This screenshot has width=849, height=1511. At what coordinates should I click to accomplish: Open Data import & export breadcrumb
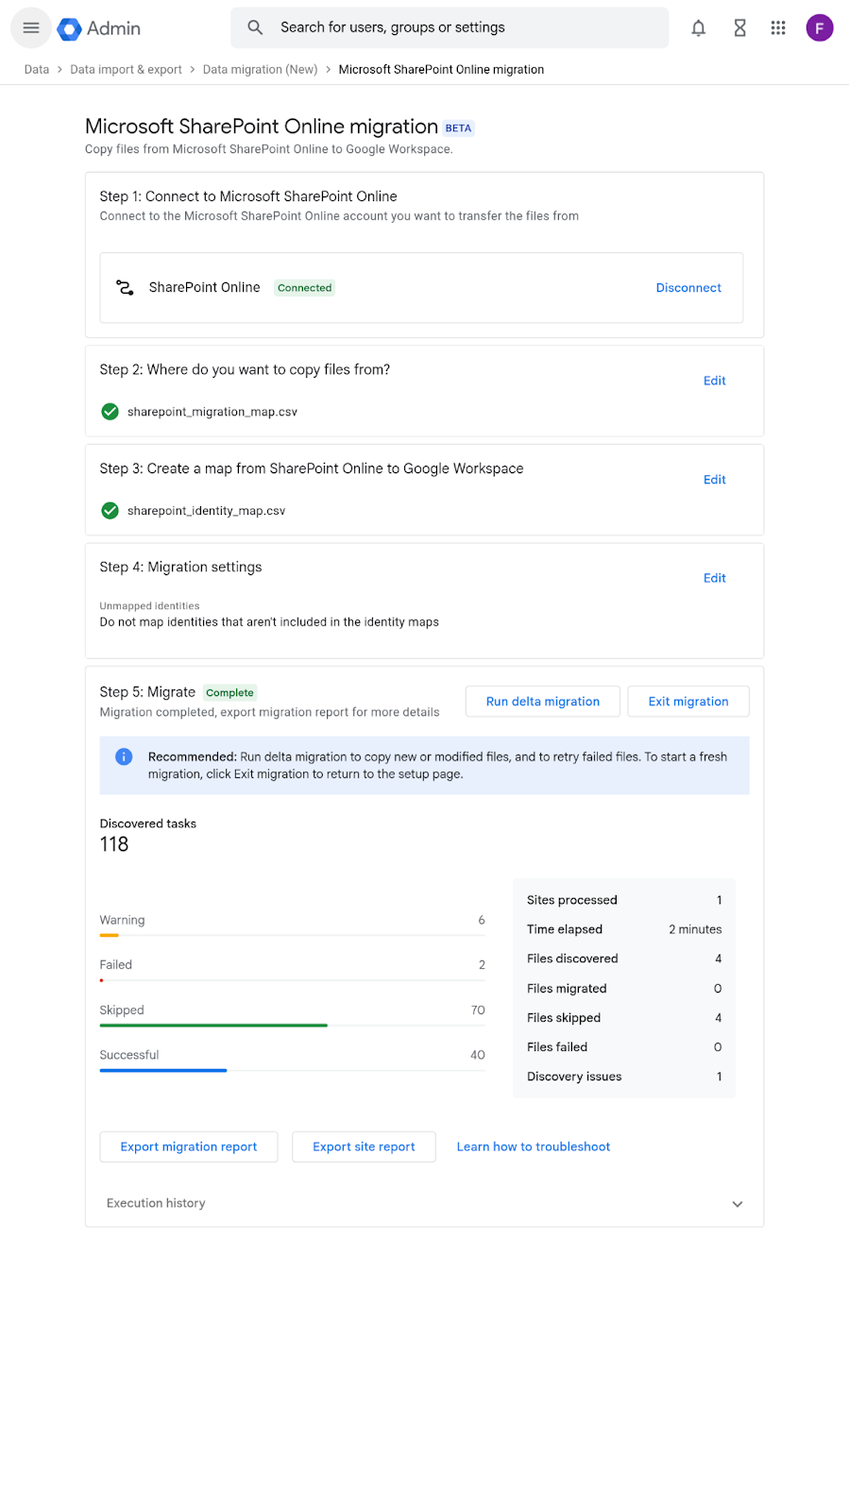point(126,69)
